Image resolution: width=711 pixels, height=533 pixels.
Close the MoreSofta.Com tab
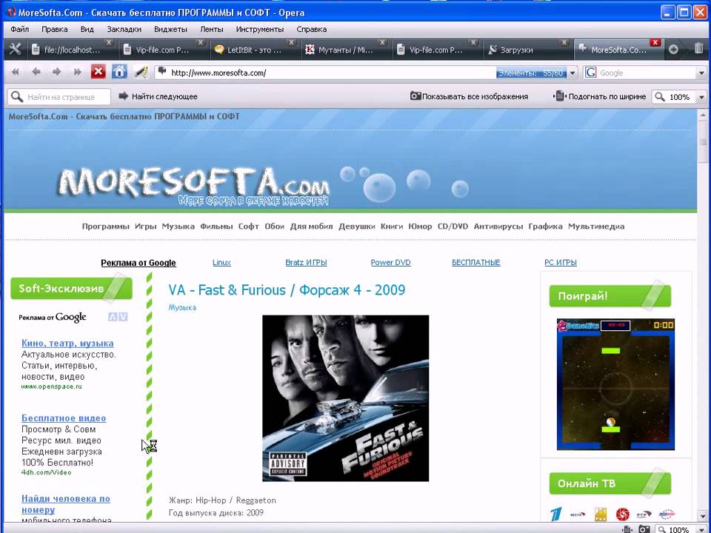tap(655, 43)
